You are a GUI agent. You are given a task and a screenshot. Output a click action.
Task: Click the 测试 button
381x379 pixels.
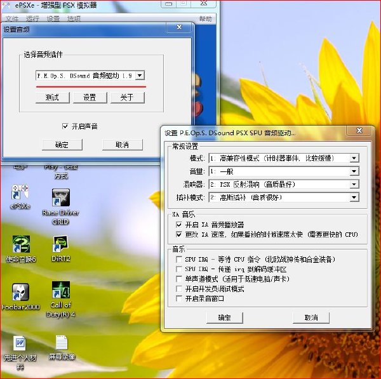(x=53, y=98)
